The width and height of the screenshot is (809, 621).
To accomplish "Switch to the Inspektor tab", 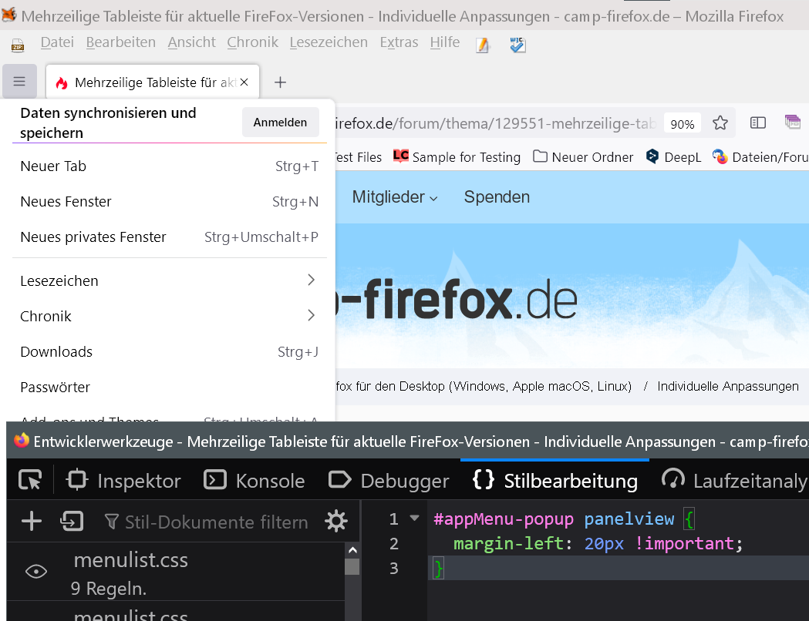I will 123,480.
